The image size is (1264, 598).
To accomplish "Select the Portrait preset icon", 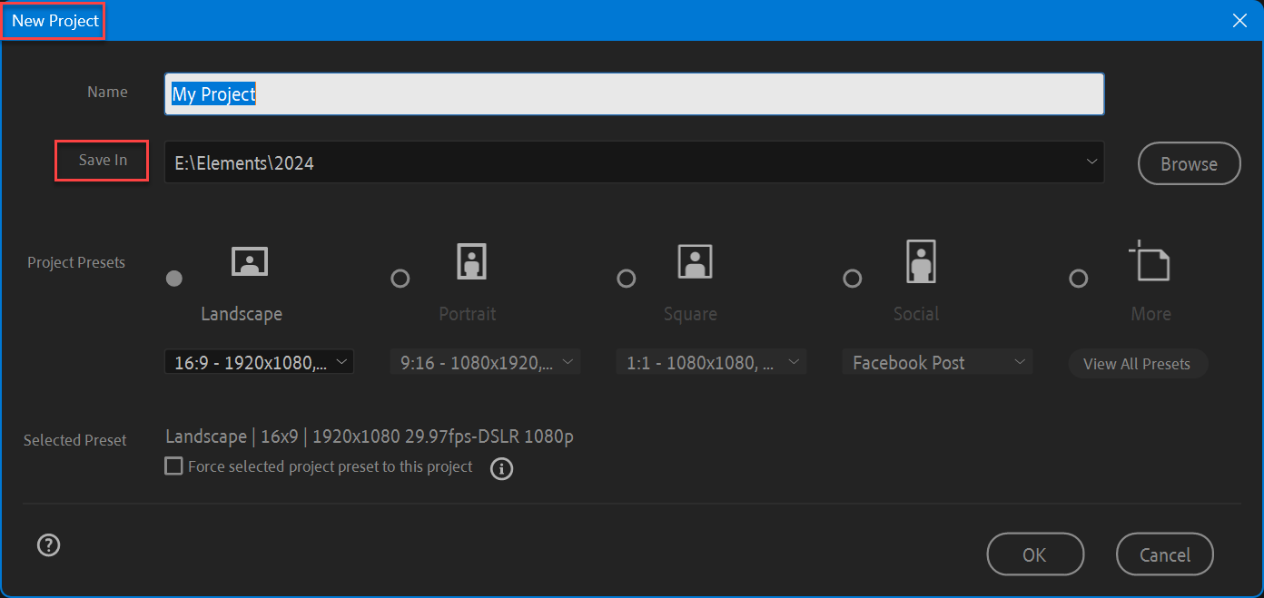I will [470, 261].
